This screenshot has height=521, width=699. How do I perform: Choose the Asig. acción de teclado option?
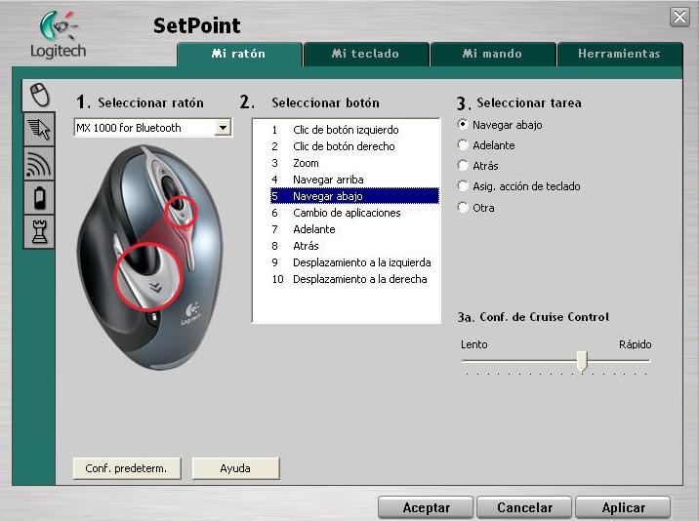(x=464, y=186)
